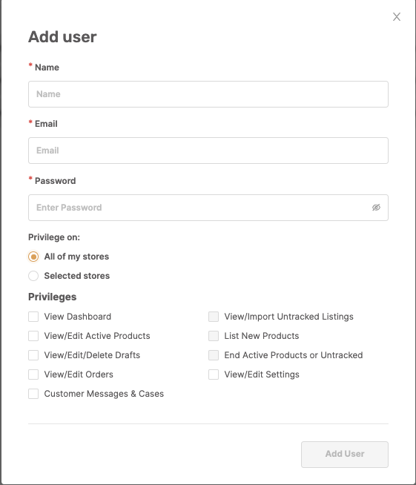Click the Name input field
This screenshot has width=416, height=485.
coord(208,94)
